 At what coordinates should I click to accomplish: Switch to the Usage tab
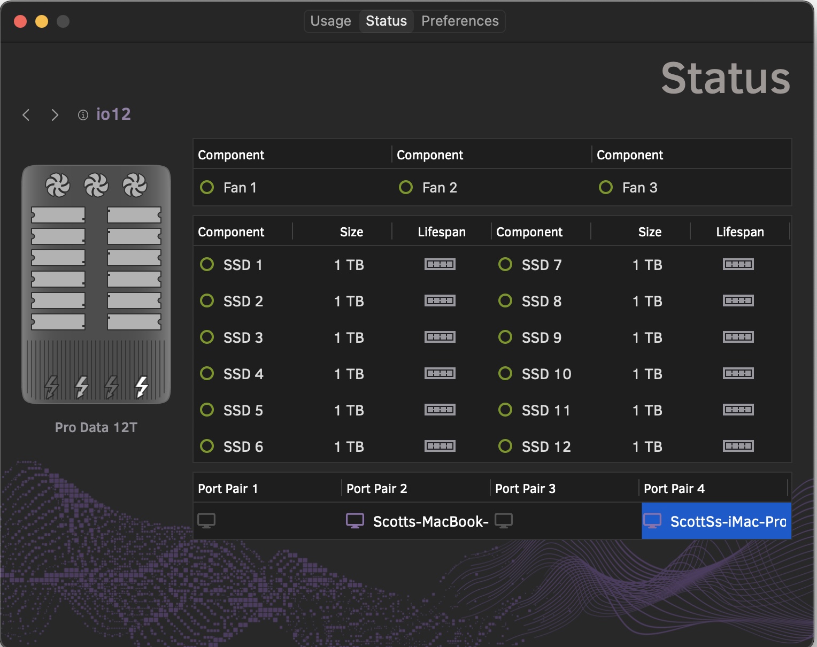(x=331, y=21)
